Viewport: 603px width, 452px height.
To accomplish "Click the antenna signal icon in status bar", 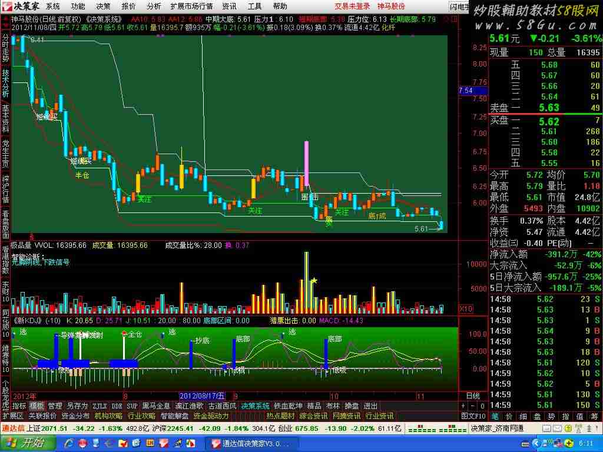I will (578, 428).
